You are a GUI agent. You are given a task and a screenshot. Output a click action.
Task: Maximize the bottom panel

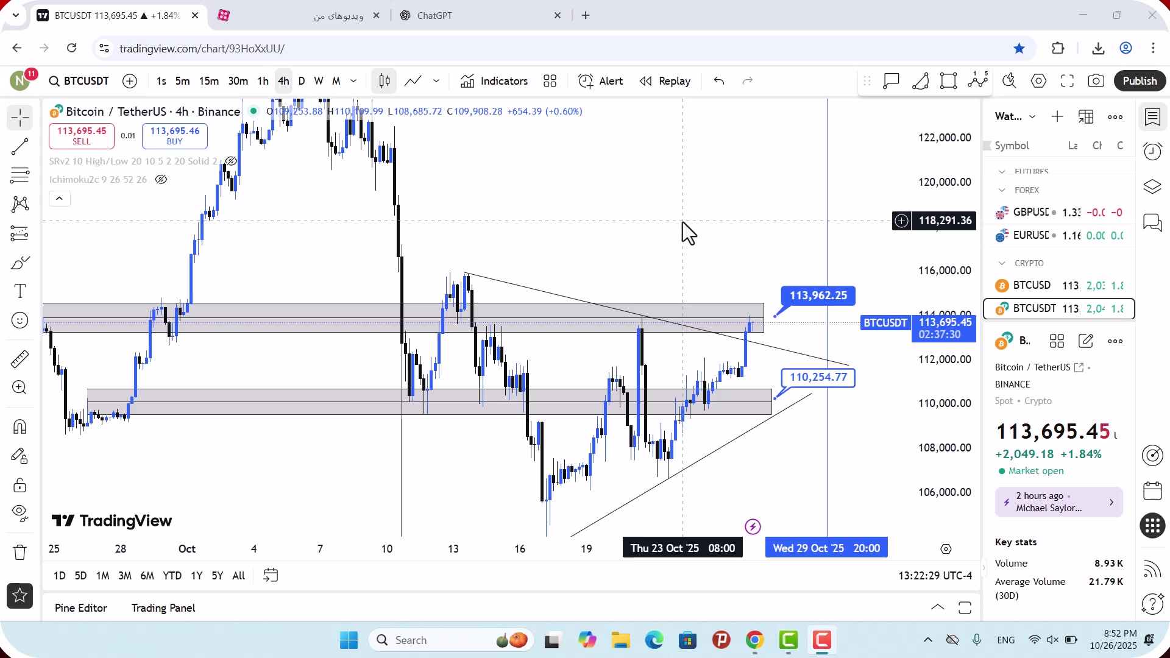(x=965, y=607)
